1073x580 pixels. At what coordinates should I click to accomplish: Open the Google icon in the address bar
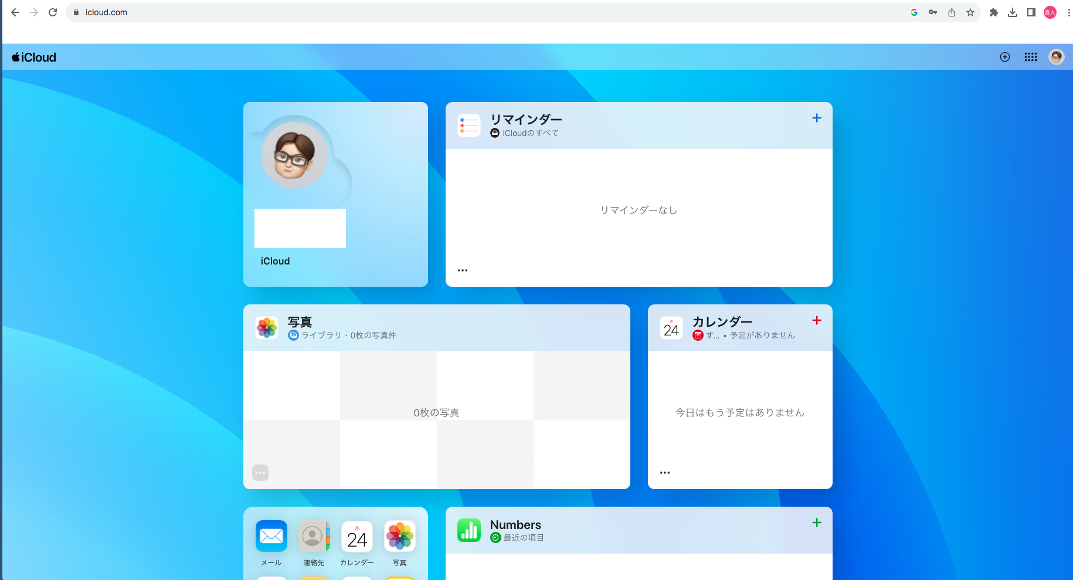[914, 12]
